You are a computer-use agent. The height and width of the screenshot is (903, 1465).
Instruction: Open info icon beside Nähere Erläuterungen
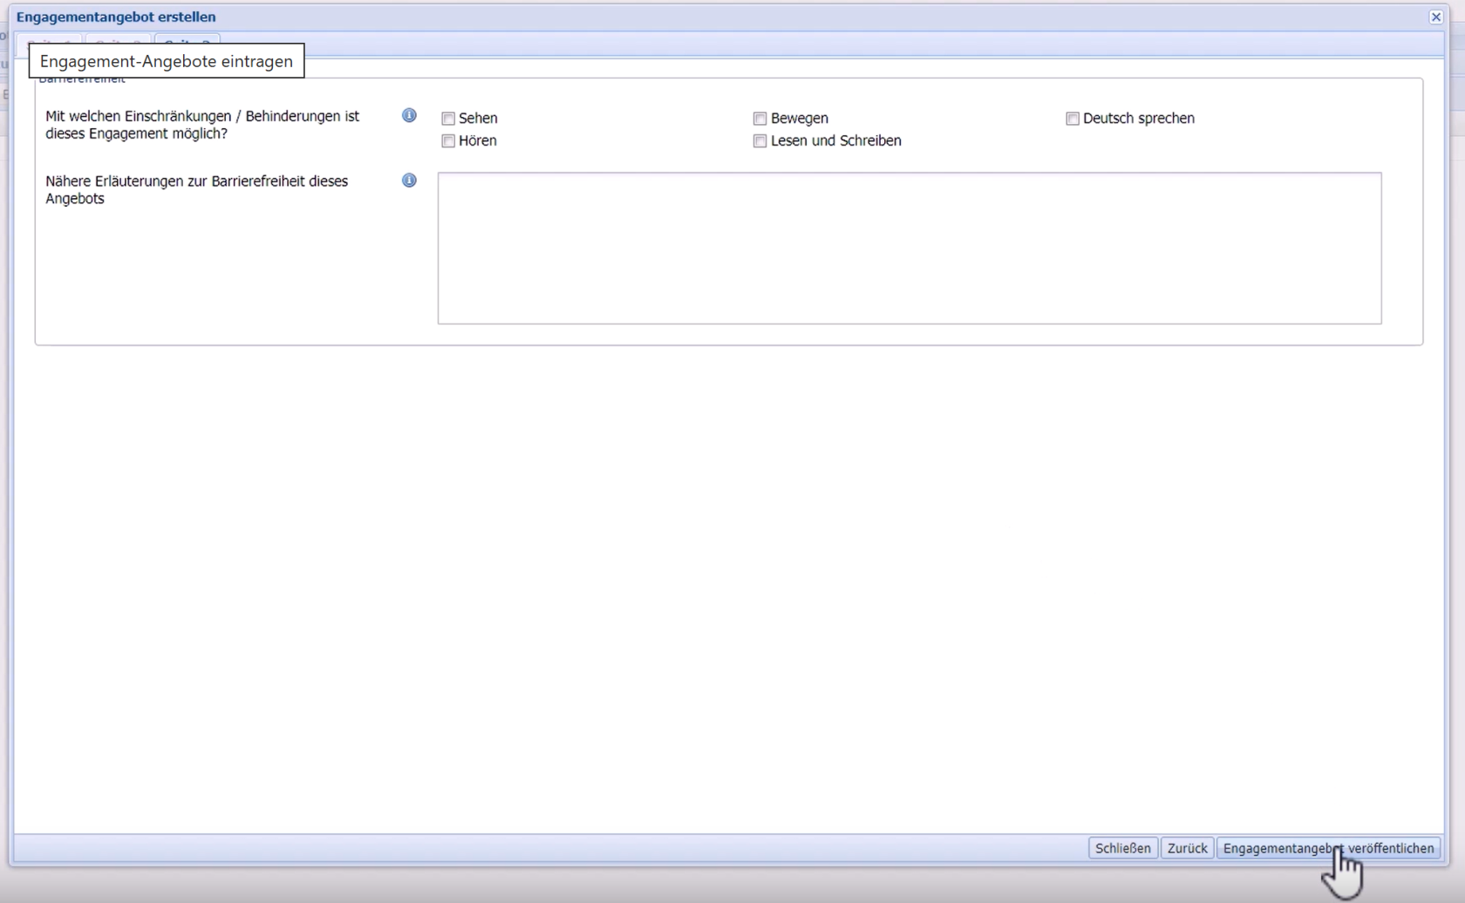[x=409, y=181]
